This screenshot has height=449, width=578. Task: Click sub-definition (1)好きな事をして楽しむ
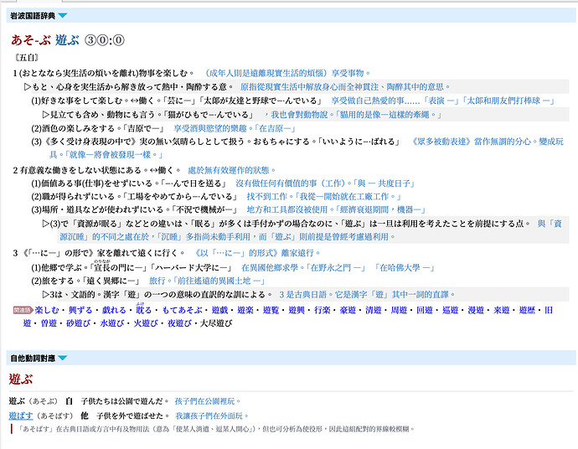177,101
